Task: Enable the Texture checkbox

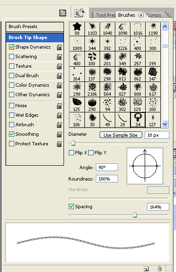Action: [x=11, y=66]
